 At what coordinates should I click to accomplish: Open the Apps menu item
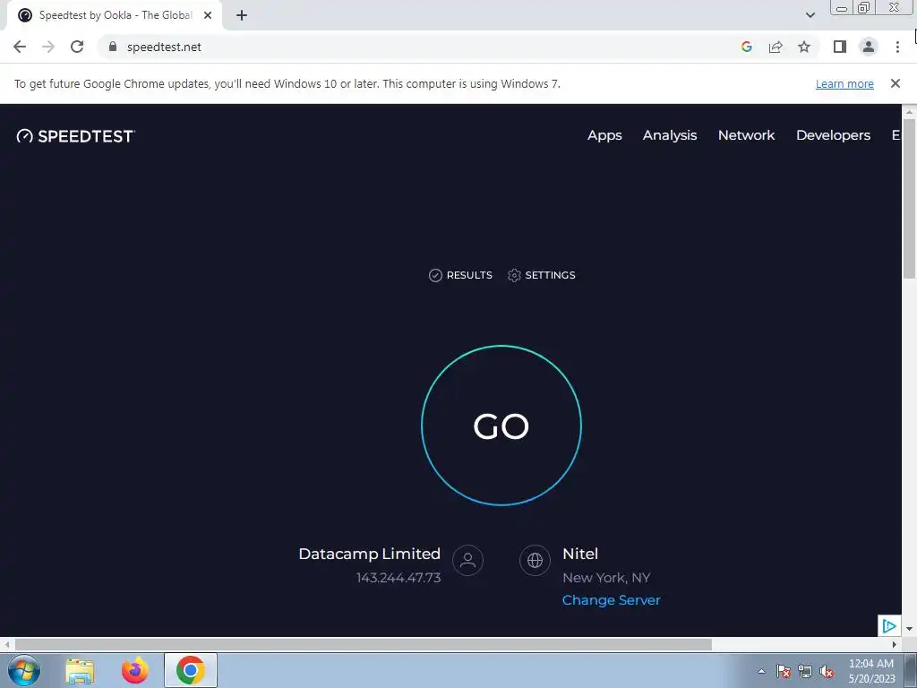tap(604, 135)
